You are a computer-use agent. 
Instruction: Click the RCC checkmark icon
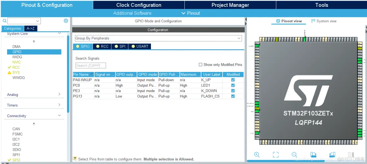tap(9, 67)
